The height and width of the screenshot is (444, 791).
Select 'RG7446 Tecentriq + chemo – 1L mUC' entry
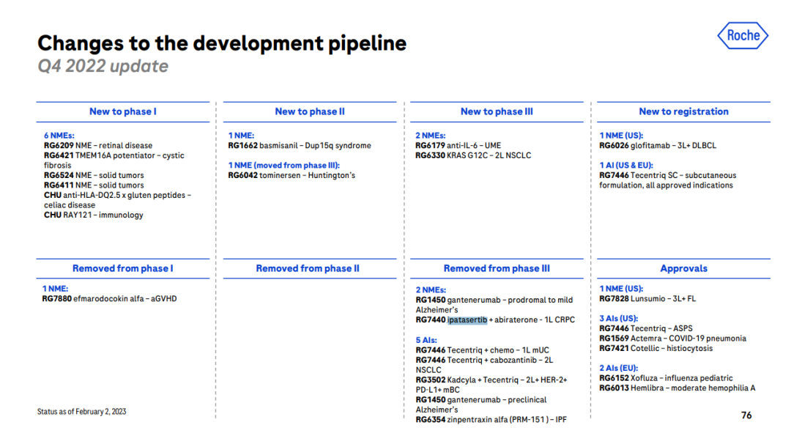pyautogui.click(x=482, y=350)
